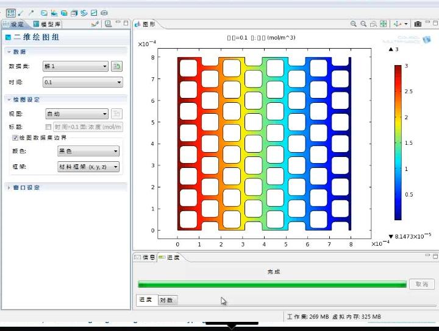439x331 pixels.
Task: Open the 数据集 dropdown showing 解 1
Action: click(76, 66)
